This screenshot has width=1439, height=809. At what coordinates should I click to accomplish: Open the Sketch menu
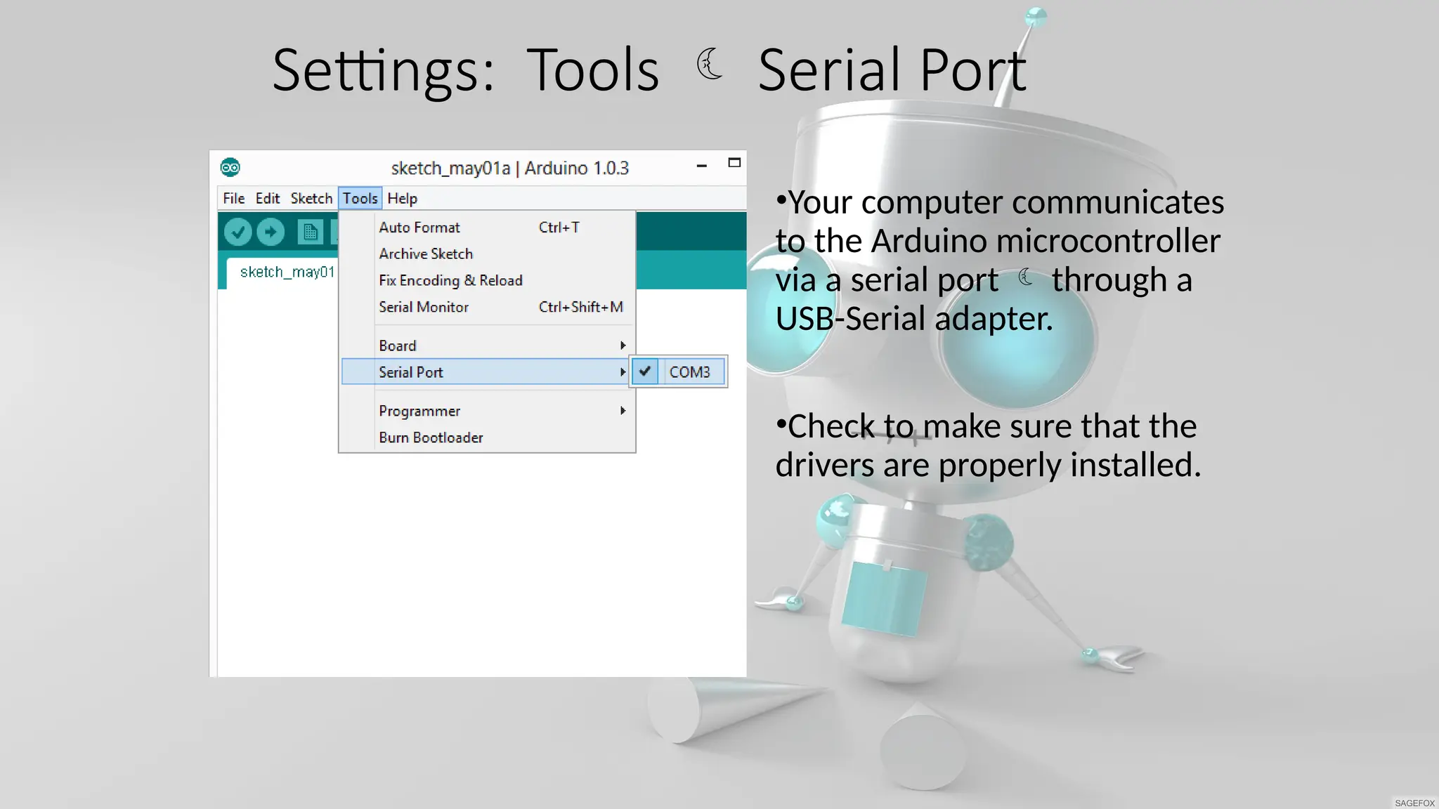pos(311,198)
